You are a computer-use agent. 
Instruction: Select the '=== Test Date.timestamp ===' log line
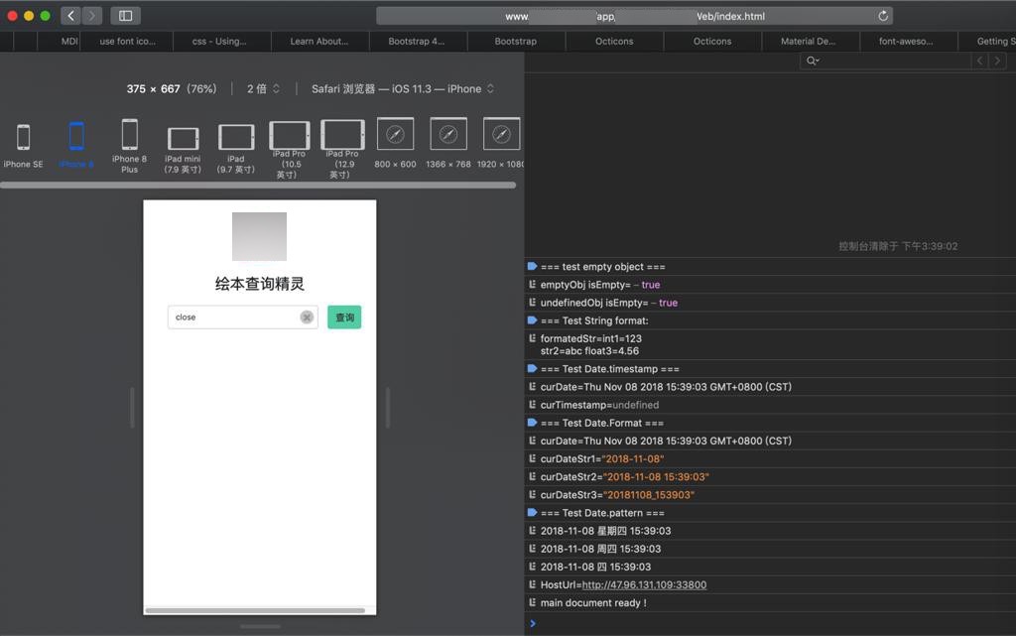[770, 369]
